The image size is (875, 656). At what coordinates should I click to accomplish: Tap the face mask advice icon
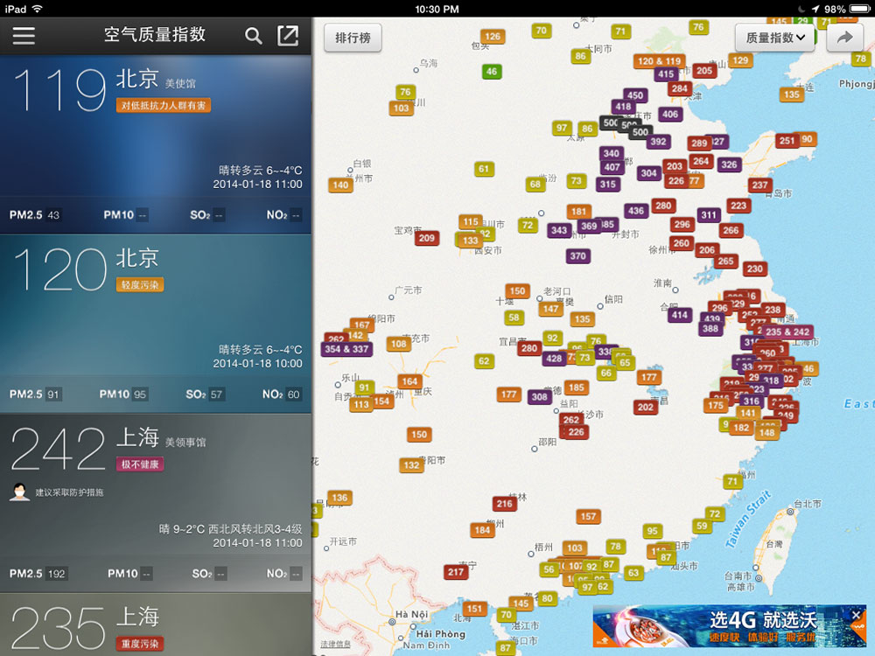click(x=18, y=492)
